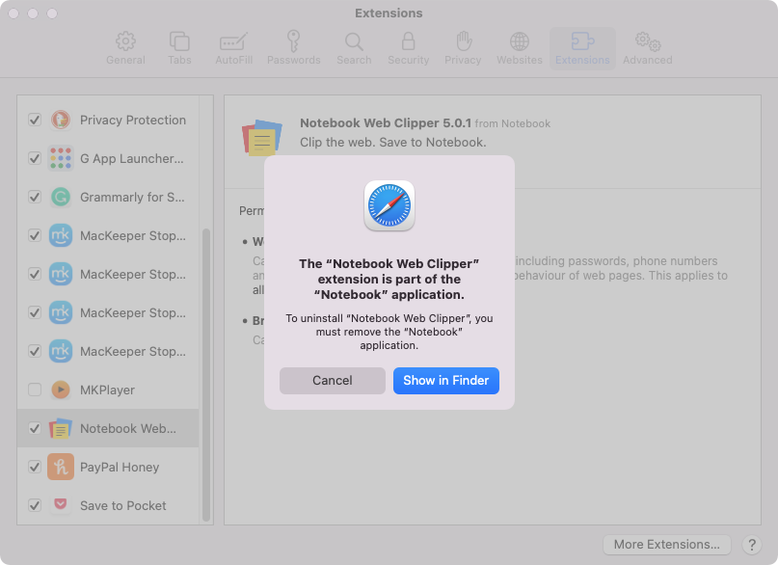Uncheck the Notebook Web extension checkbox
Viewport: 778px width, 565px height.
[x=35, y=429]
